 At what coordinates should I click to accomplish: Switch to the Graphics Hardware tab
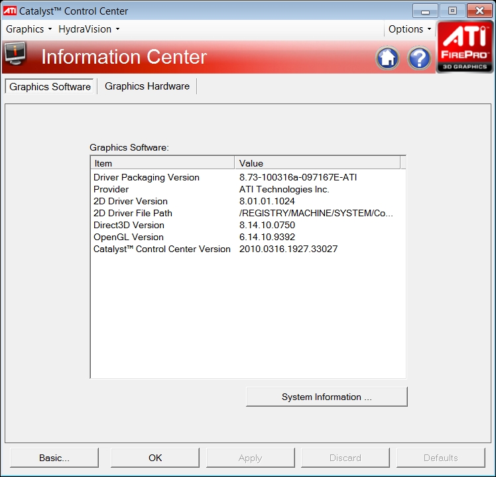click(147, 86)
